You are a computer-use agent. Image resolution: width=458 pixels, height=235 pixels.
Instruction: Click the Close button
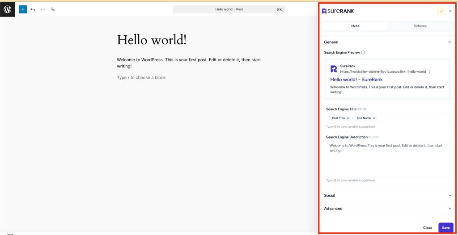[428, 228]
